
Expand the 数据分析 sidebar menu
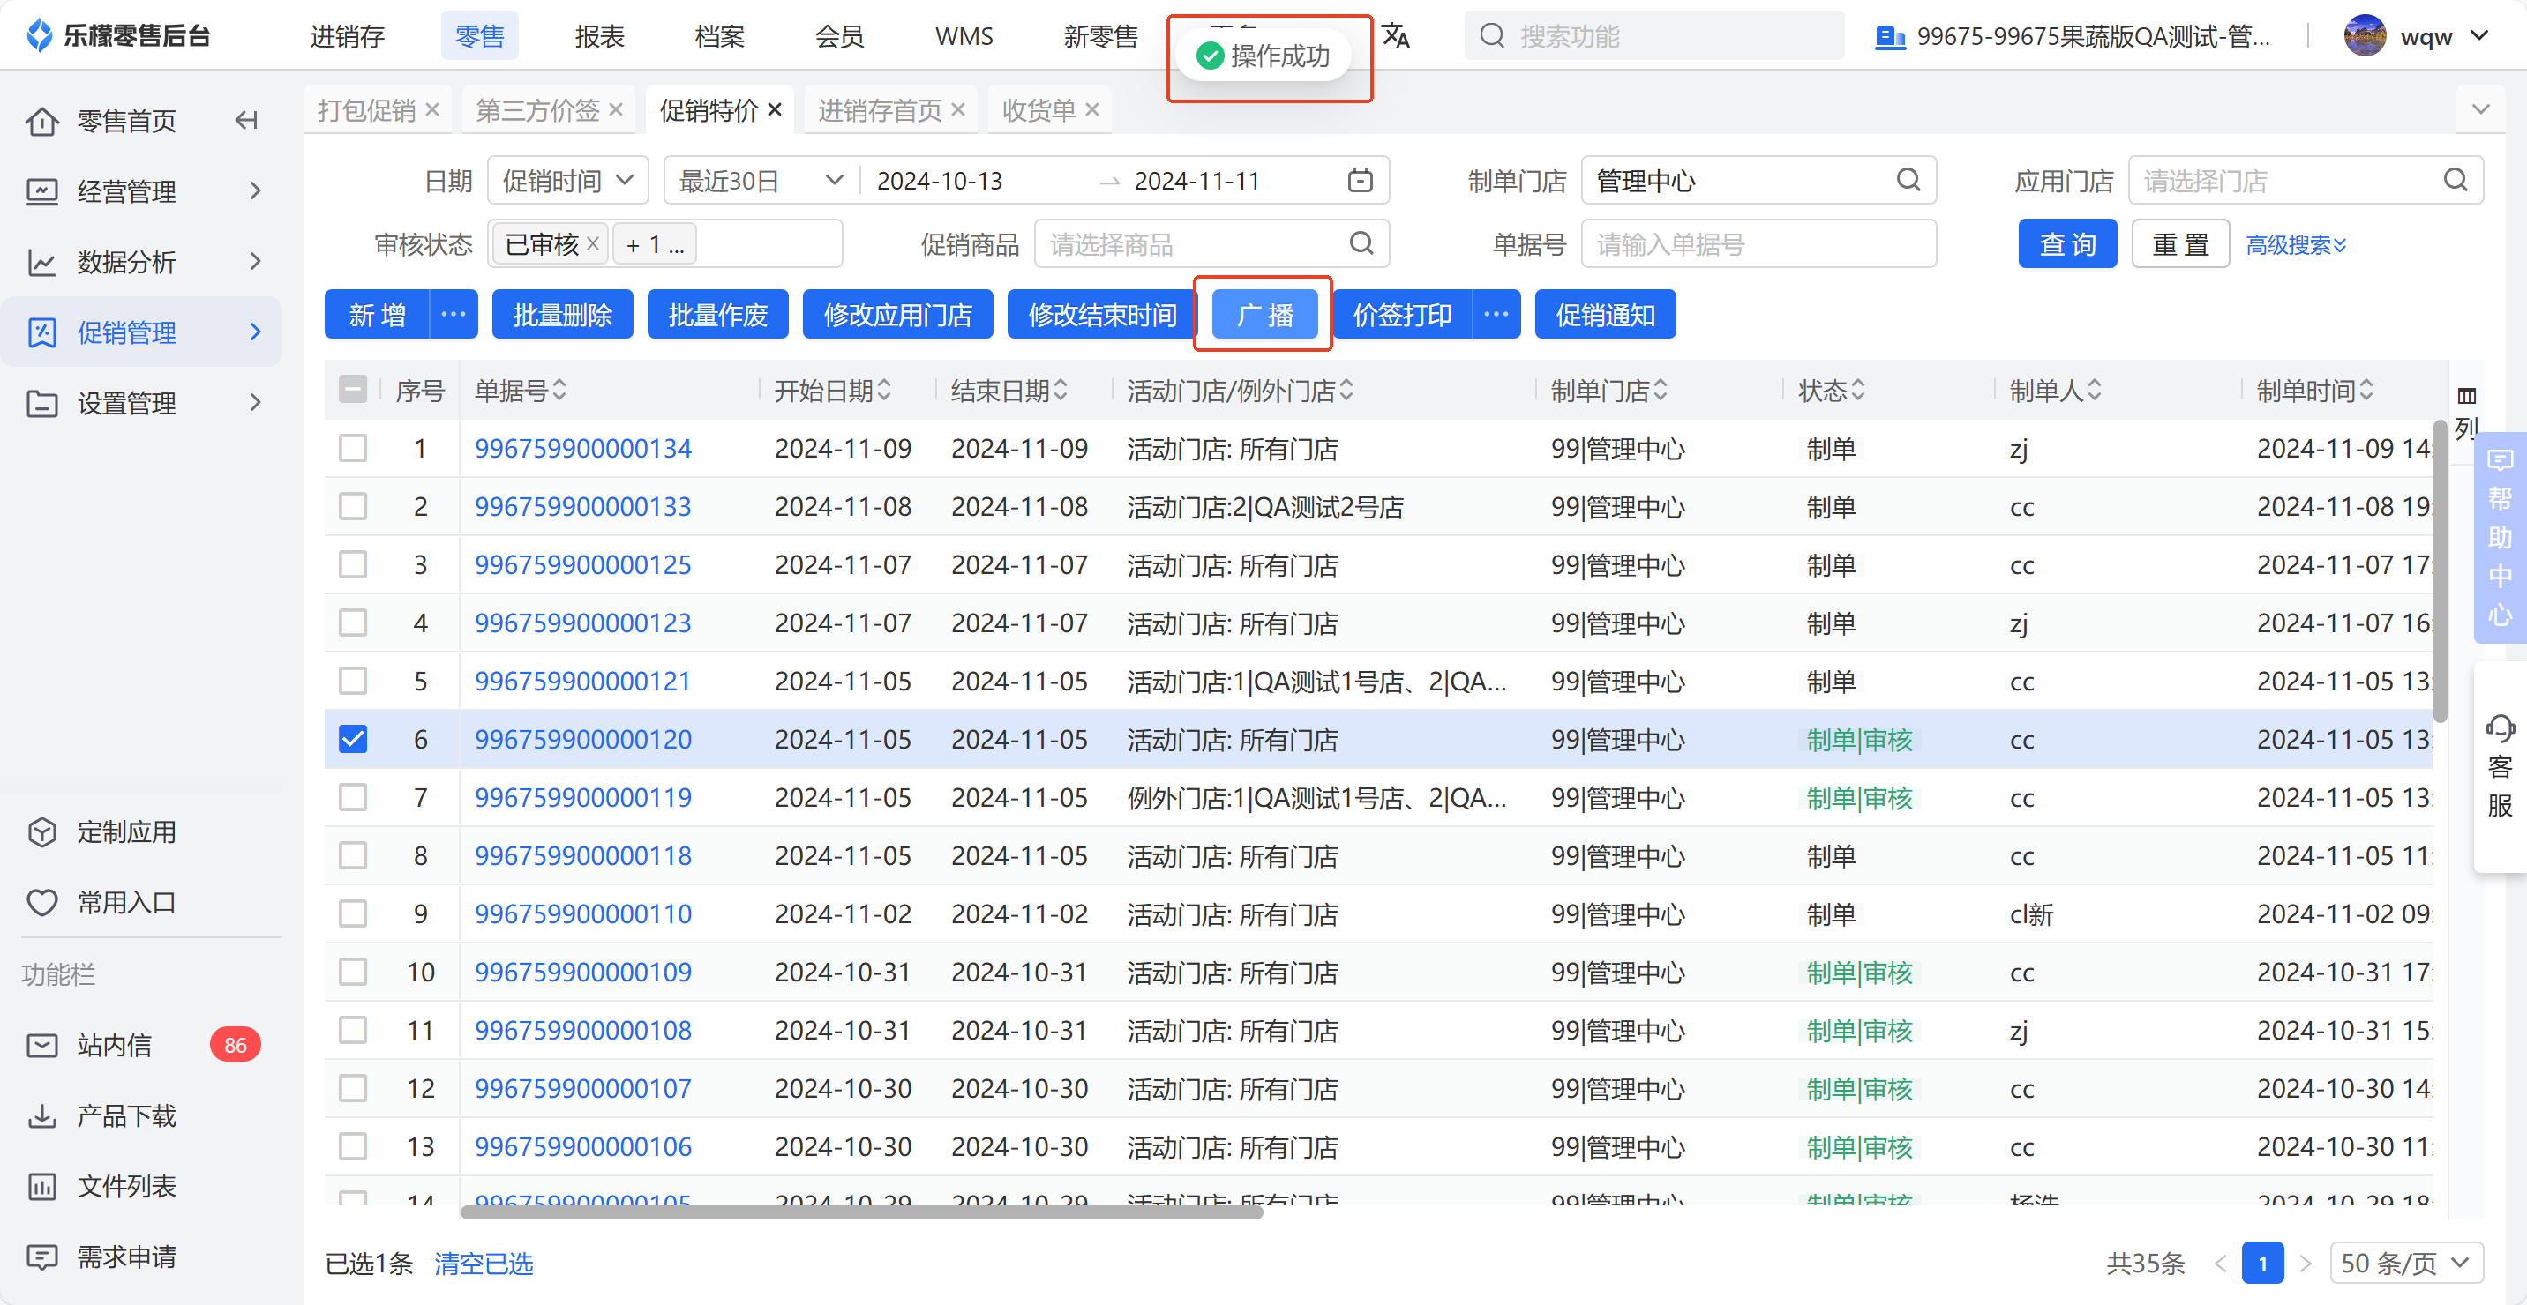141,262
